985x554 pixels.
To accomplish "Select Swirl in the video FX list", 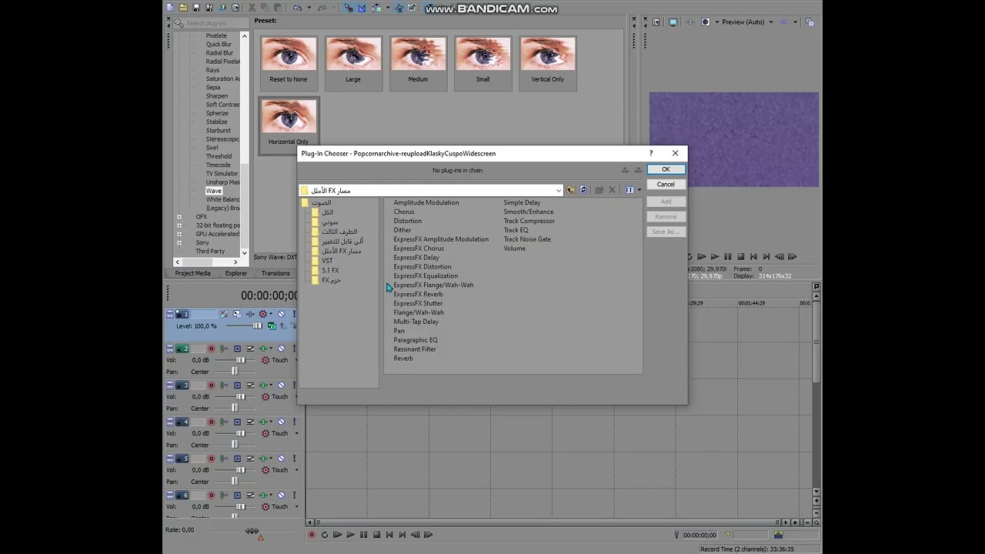I will (212, 148).
